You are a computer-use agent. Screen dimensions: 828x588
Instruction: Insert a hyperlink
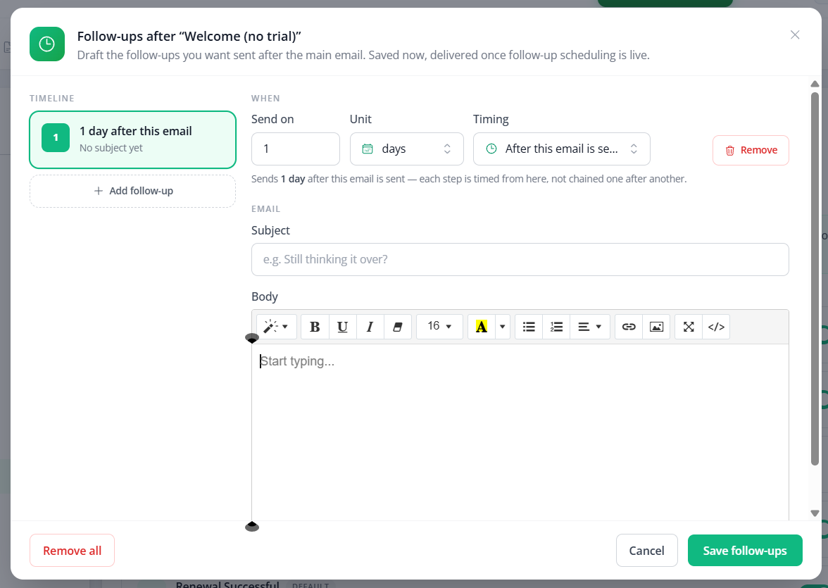pyautogui.click(x=628, y=327)
